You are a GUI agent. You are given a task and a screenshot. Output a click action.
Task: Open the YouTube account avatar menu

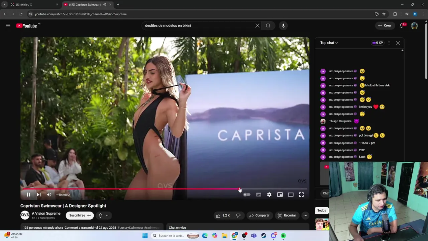[x=414, y=26]
